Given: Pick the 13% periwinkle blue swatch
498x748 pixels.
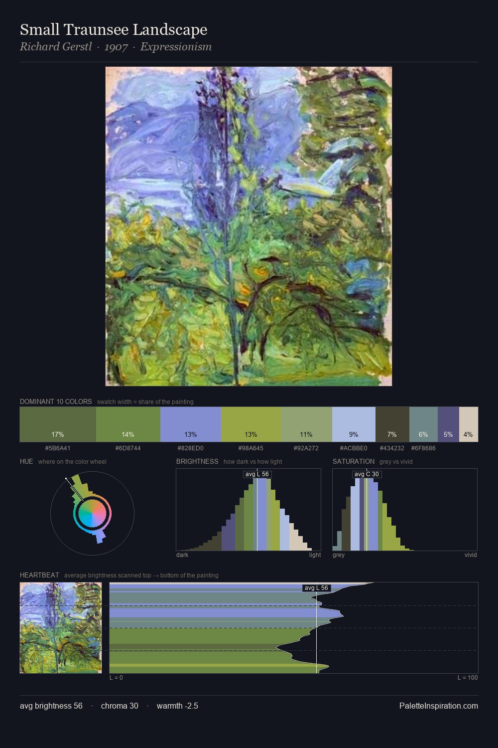Looking at the screenshot, I should (191, 424).
